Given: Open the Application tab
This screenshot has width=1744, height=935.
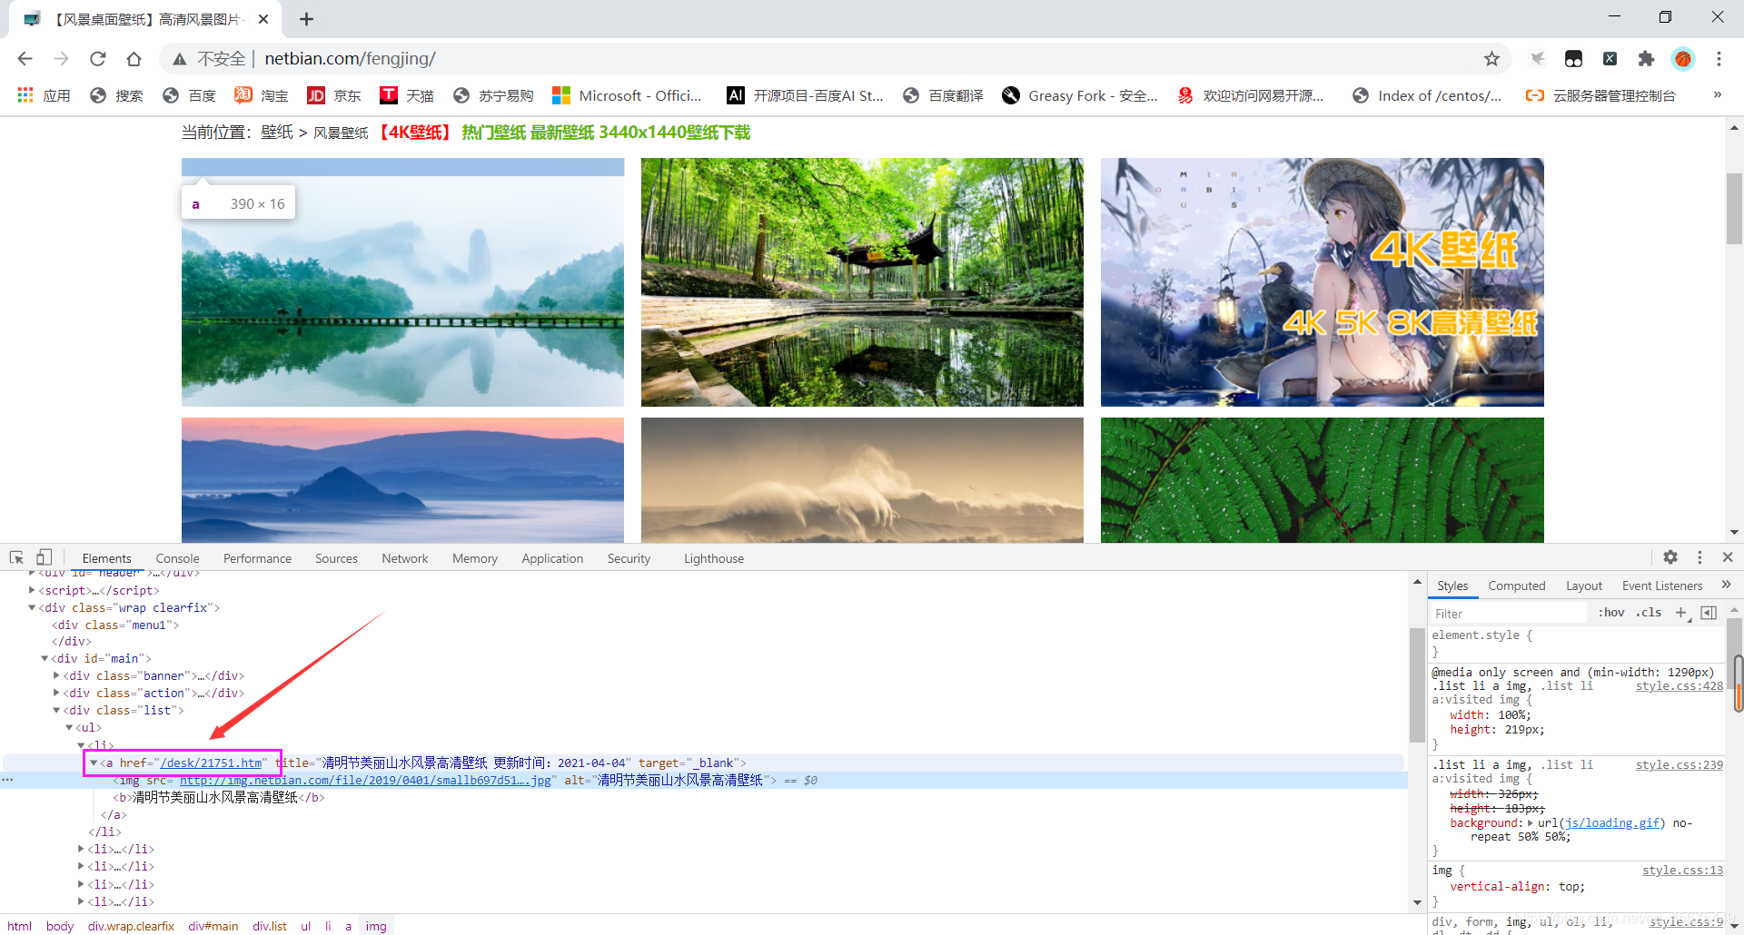Looking at the screenshot, I should pyautogui.click(x=552, y=558).
